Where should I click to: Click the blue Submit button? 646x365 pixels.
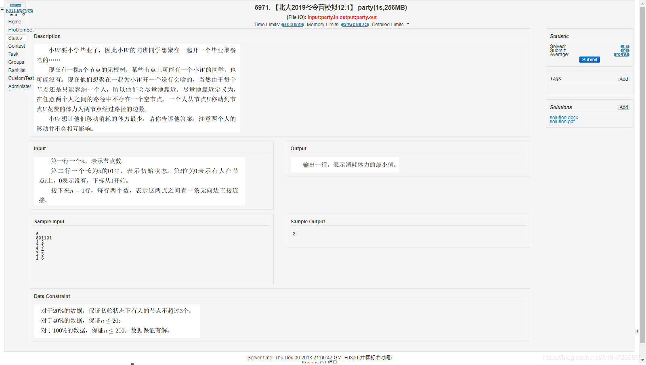point(589,60)
